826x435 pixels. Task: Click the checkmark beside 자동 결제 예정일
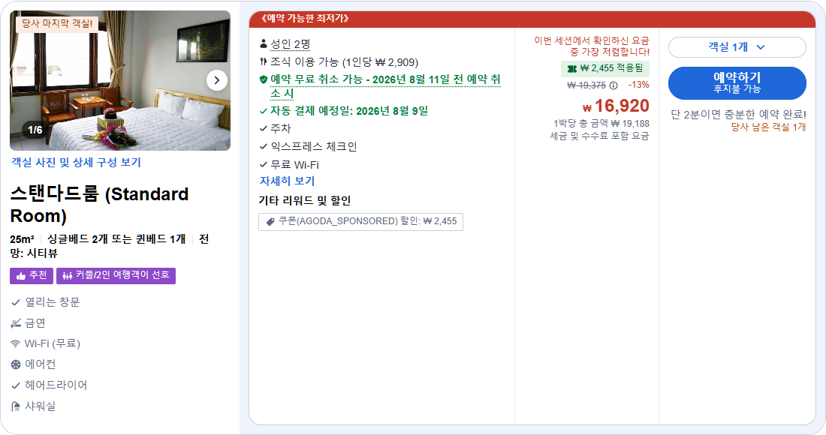click(x=264, y=111)
